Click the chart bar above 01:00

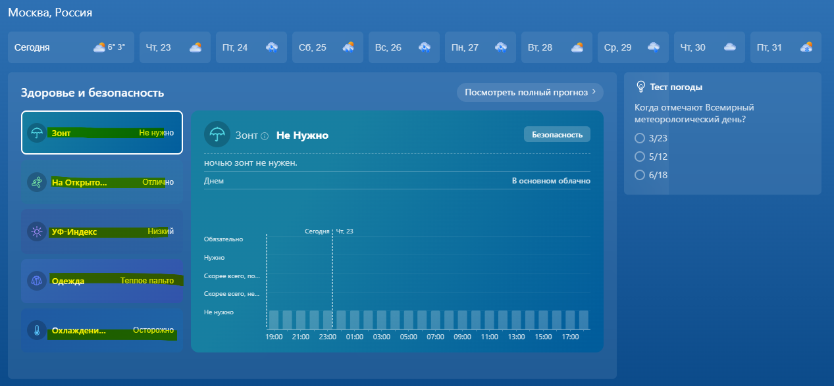354,320
